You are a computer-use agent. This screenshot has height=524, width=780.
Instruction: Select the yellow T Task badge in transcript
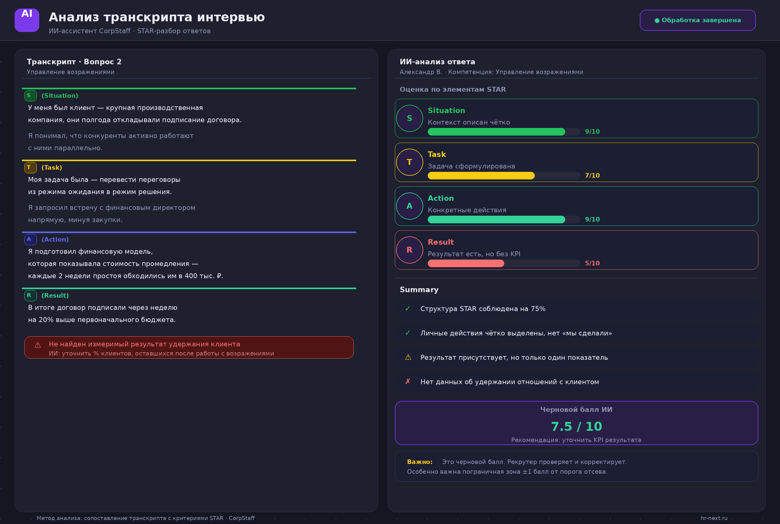tap(30, 168)
